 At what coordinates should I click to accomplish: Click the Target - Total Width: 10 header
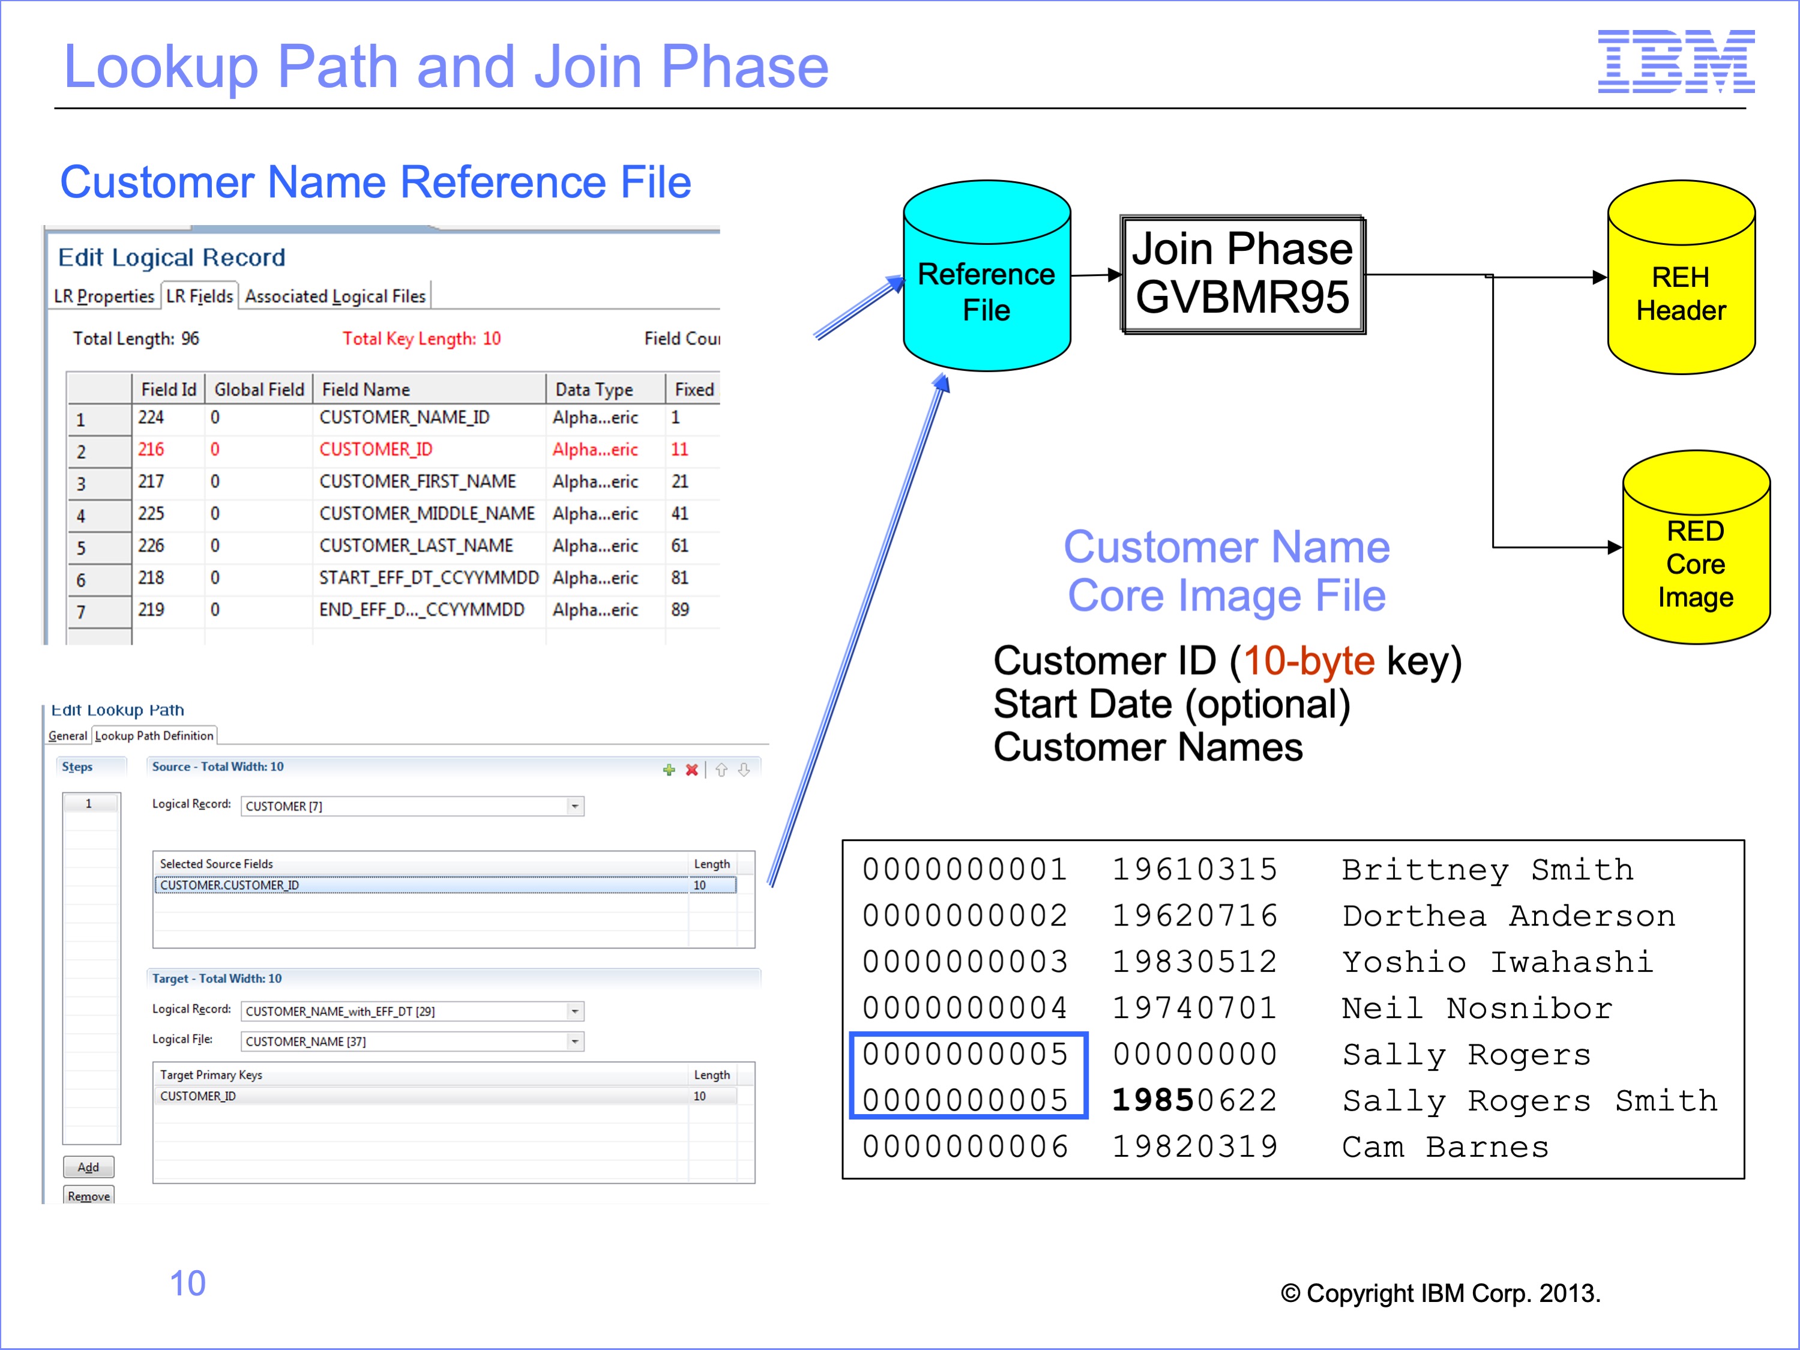click(x=217, y=978)
